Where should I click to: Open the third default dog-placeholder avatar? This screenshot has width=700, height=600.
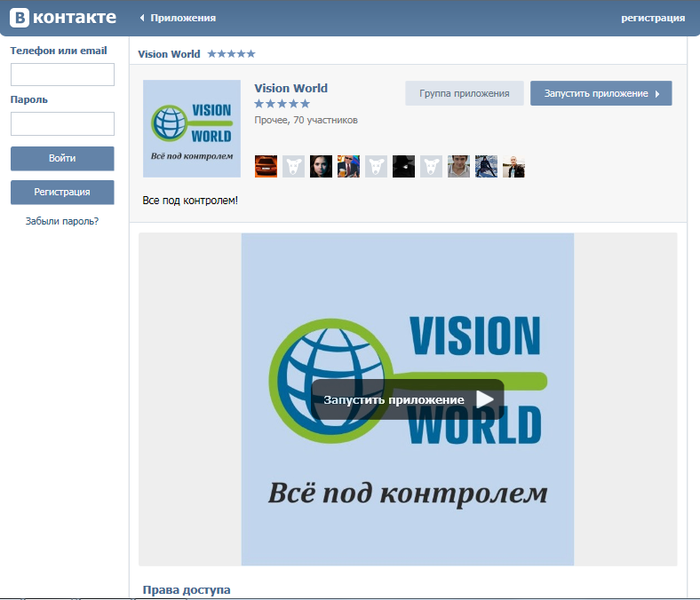tap(431, 166)
